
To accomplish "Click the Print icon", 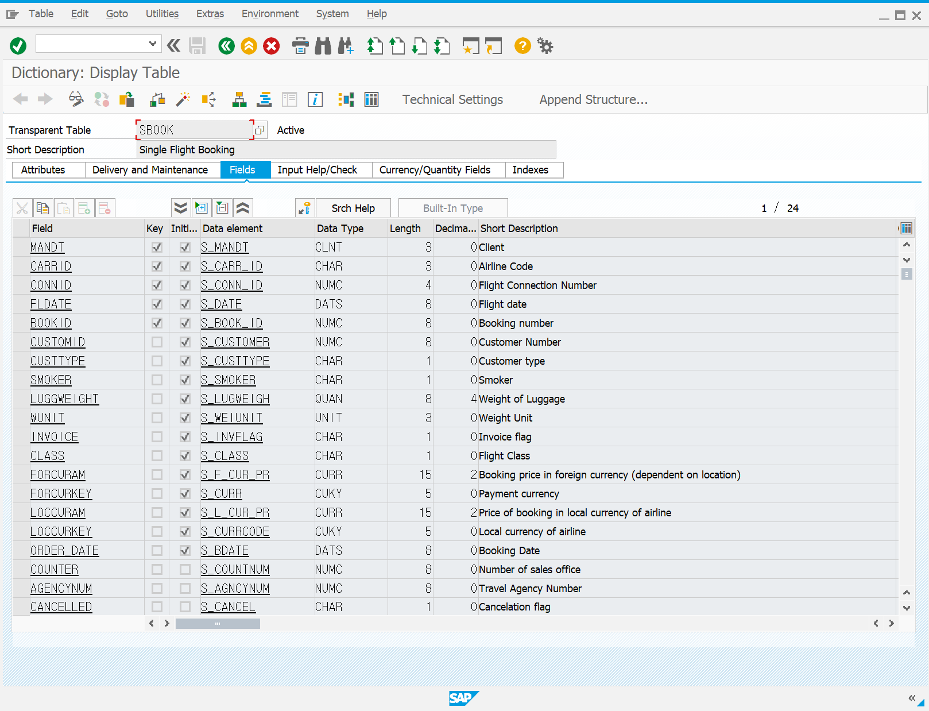I will click(300, 45).
